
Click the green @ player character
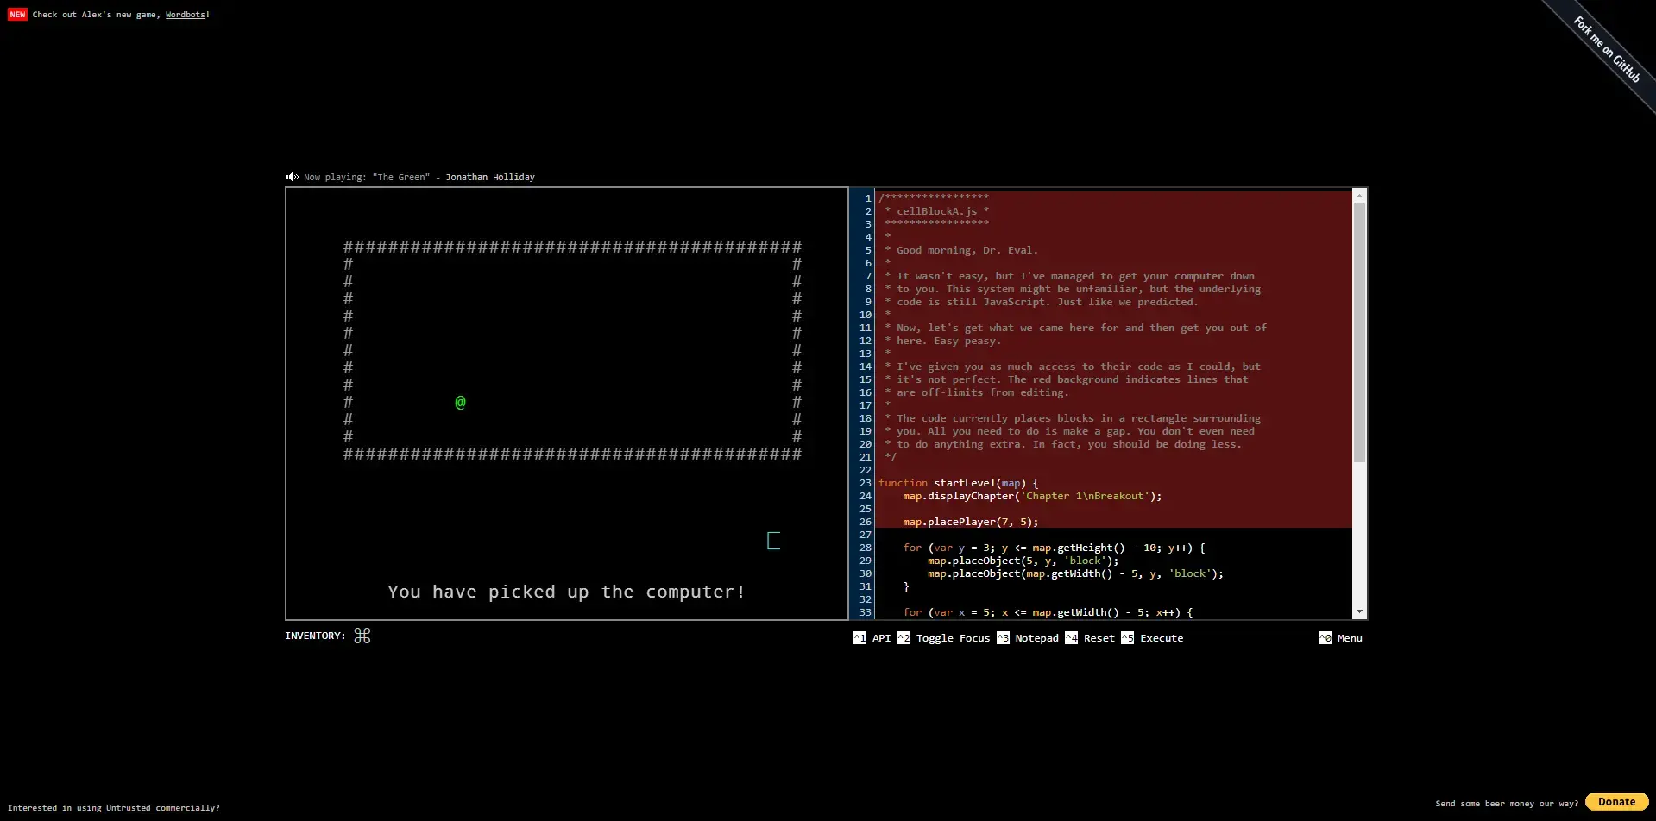pos(460,403)
